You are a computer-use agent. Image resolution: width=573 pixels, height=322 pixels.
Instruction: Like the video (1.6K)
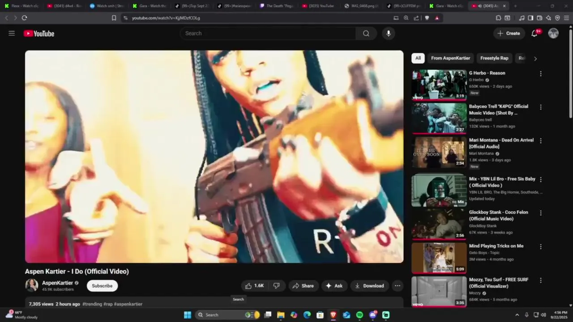point(254,286)
